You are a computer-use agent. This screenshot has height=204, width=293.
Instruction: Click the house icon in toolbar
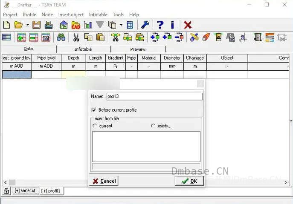64,25
